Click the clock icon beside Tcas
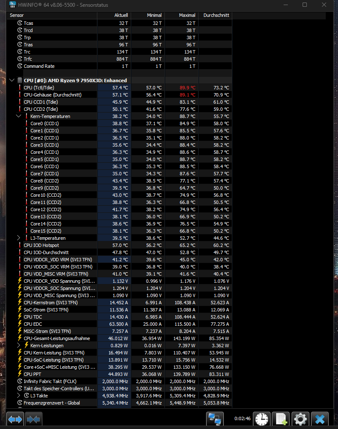 tap(20, 23)
